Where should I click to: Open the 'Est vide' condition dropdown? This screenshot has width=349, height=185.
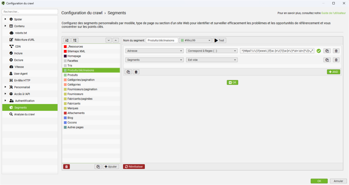coord(212,60)
